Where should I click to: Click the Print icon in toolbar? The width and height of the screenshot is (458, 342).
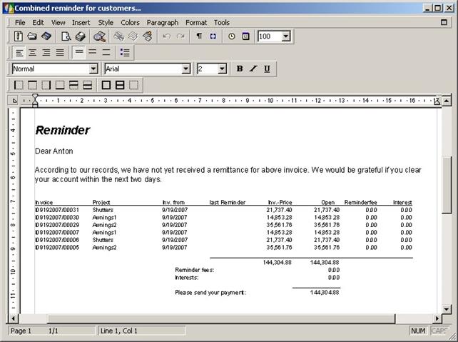coord(80,36)
